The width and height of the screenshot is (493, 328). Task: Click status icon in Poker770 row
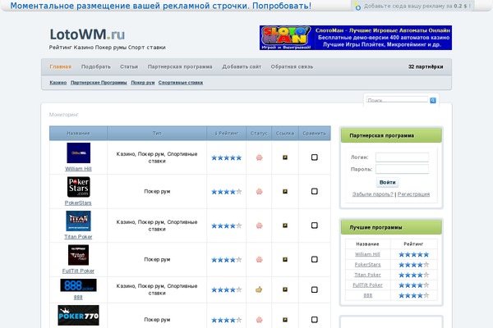pyautogui.click(x=259, y=320)
